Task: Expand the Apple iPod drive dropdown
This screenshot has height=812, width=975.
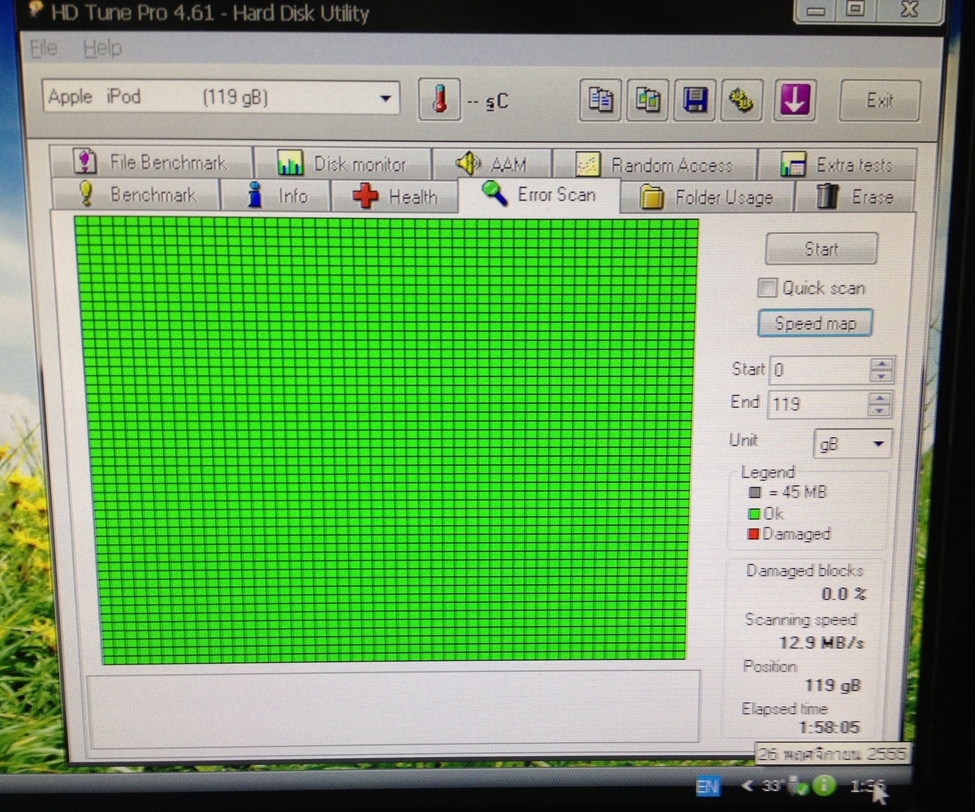Action: pos(385,98)
